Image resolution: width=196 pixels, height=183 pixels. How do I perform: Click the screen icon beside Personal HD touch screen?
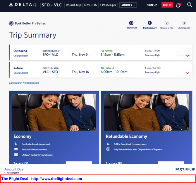16,149
